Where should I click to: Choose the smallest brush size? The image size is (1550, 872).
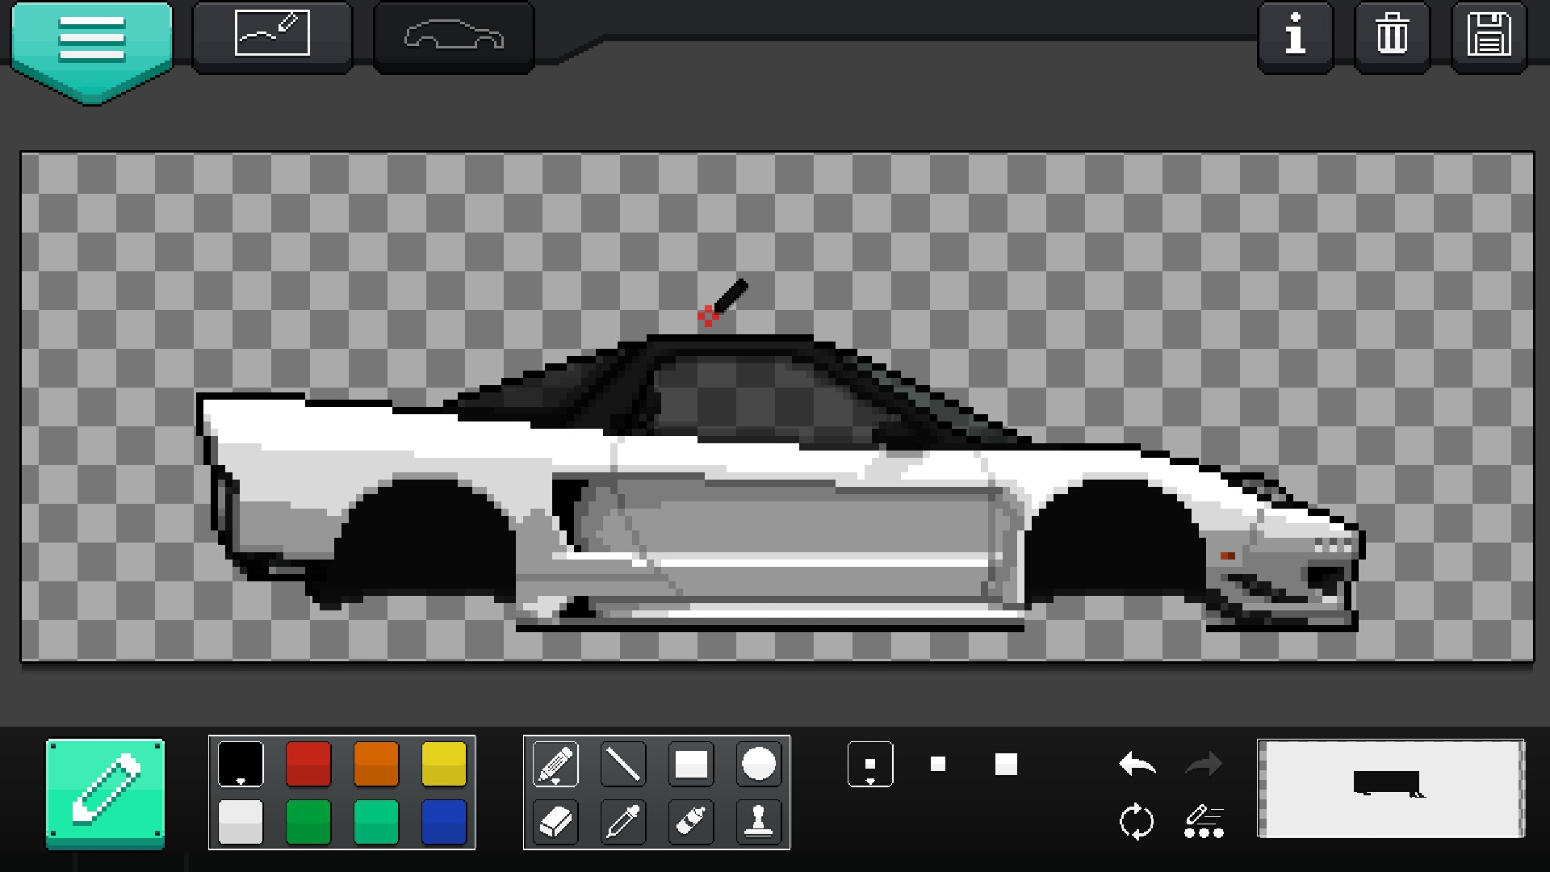pyautogui.click(x=870, y=764)
